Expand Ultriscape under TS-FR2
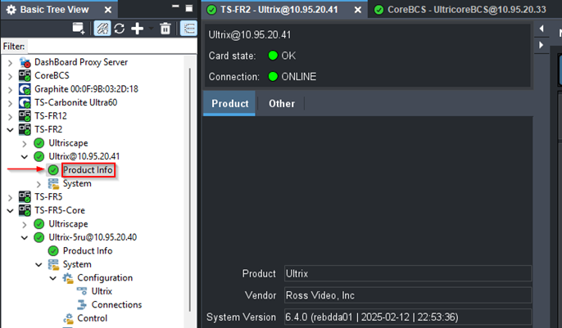562x328 pixels. (x=25, y=144)
